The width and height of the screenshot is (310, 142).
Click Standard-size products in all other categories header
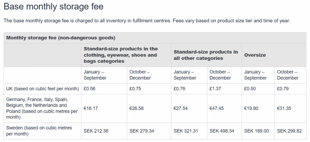(x=206, y=55)
